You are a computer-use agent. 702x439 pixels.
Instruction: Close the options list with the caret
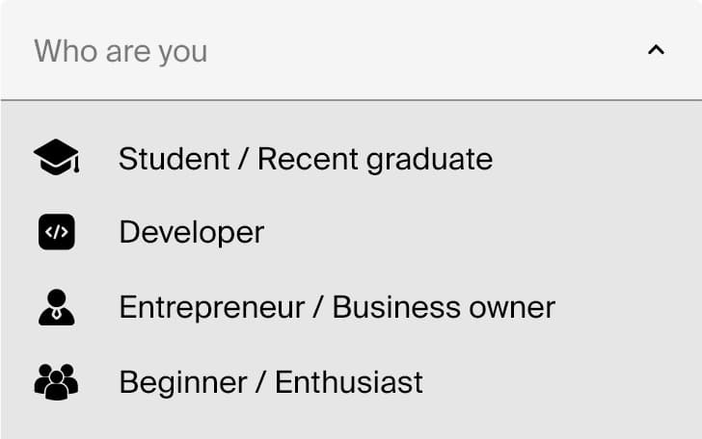tap(656, 50)
